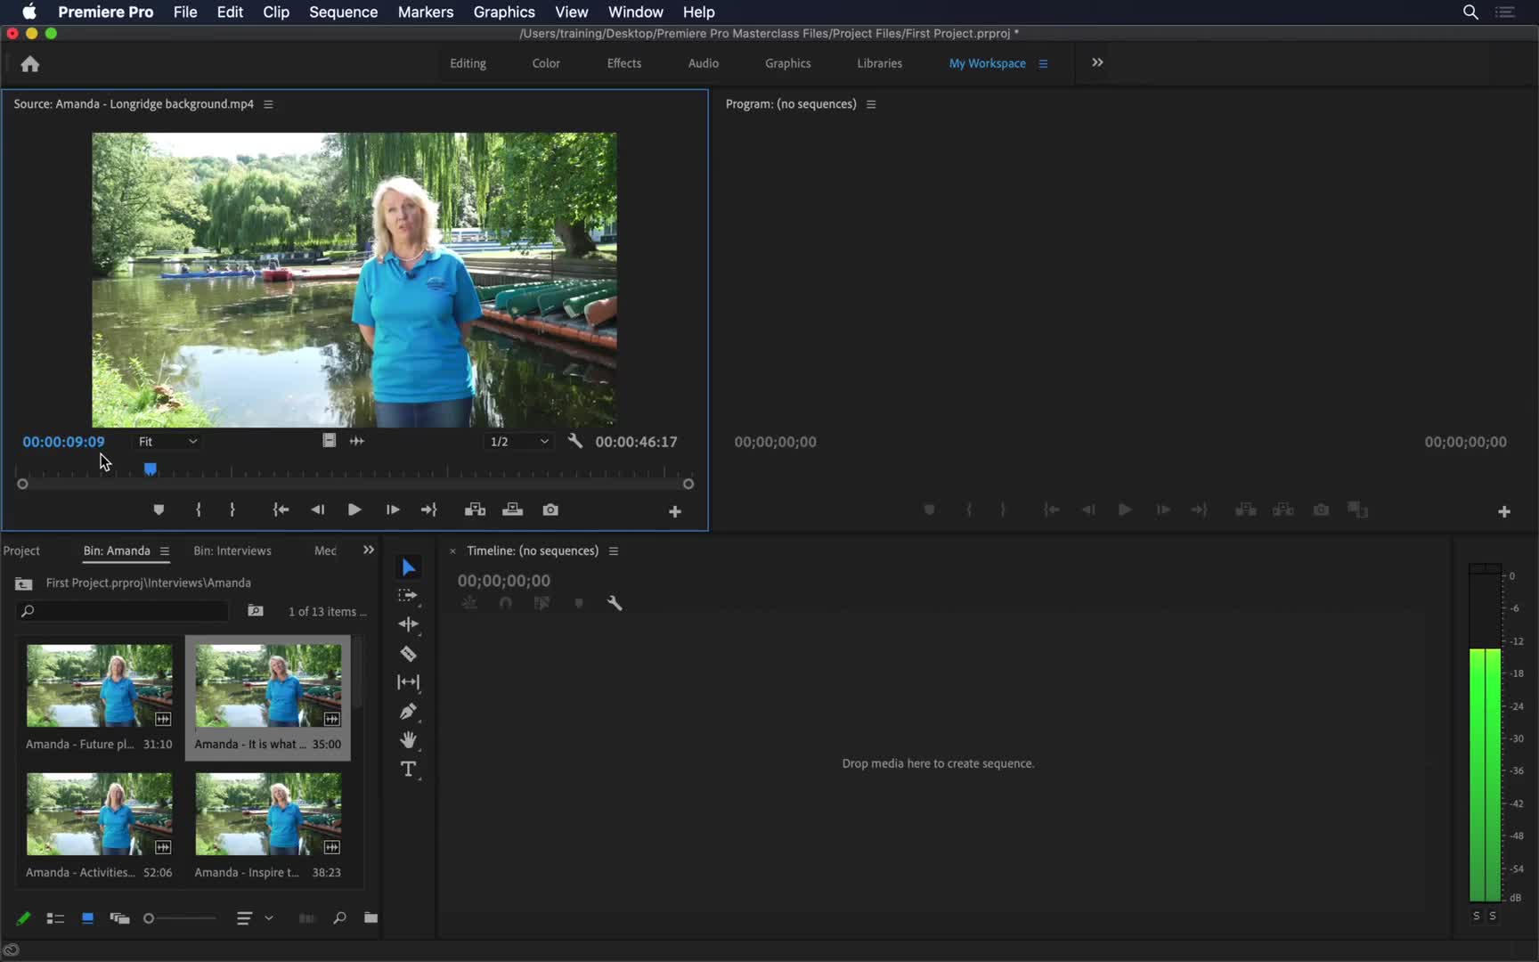Create new bin folder icon

(x=370, y=918)
